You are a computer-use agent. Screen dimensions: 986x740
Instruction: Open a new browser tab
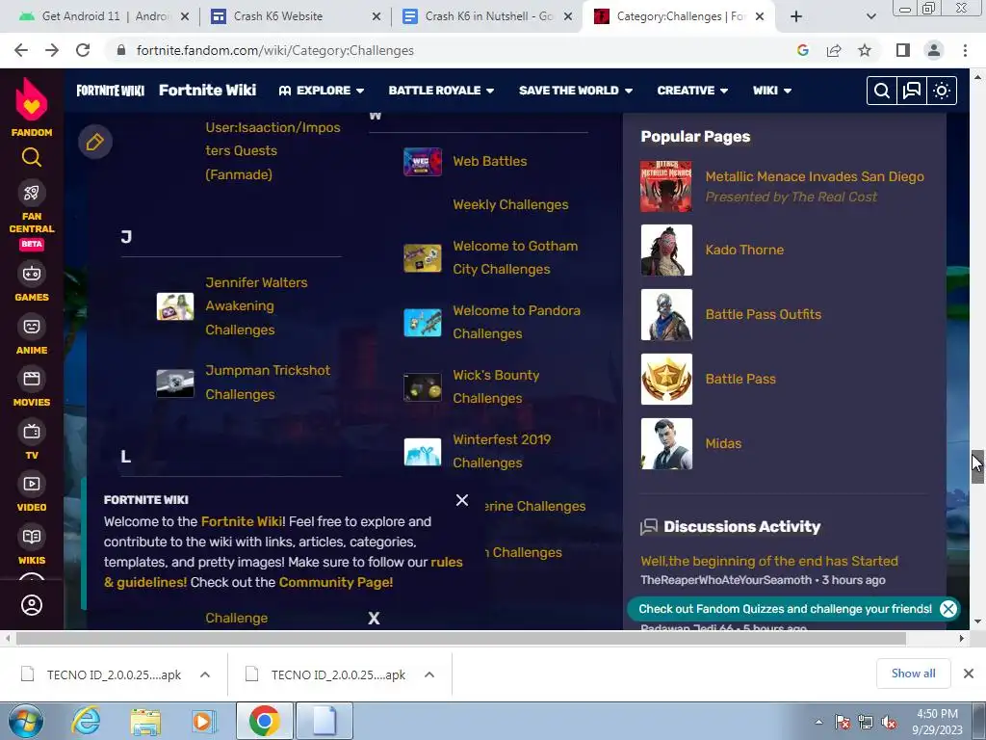(x=796, y=16)
